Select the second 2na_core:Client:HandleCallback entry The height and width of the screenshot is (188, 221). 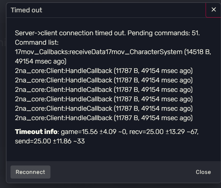(104, 80)
